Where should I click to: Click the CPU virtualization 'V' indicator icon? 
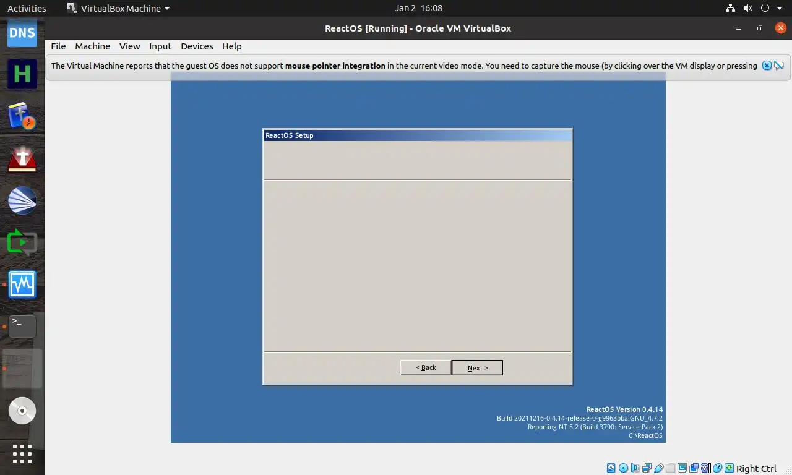tap(705, 468)
